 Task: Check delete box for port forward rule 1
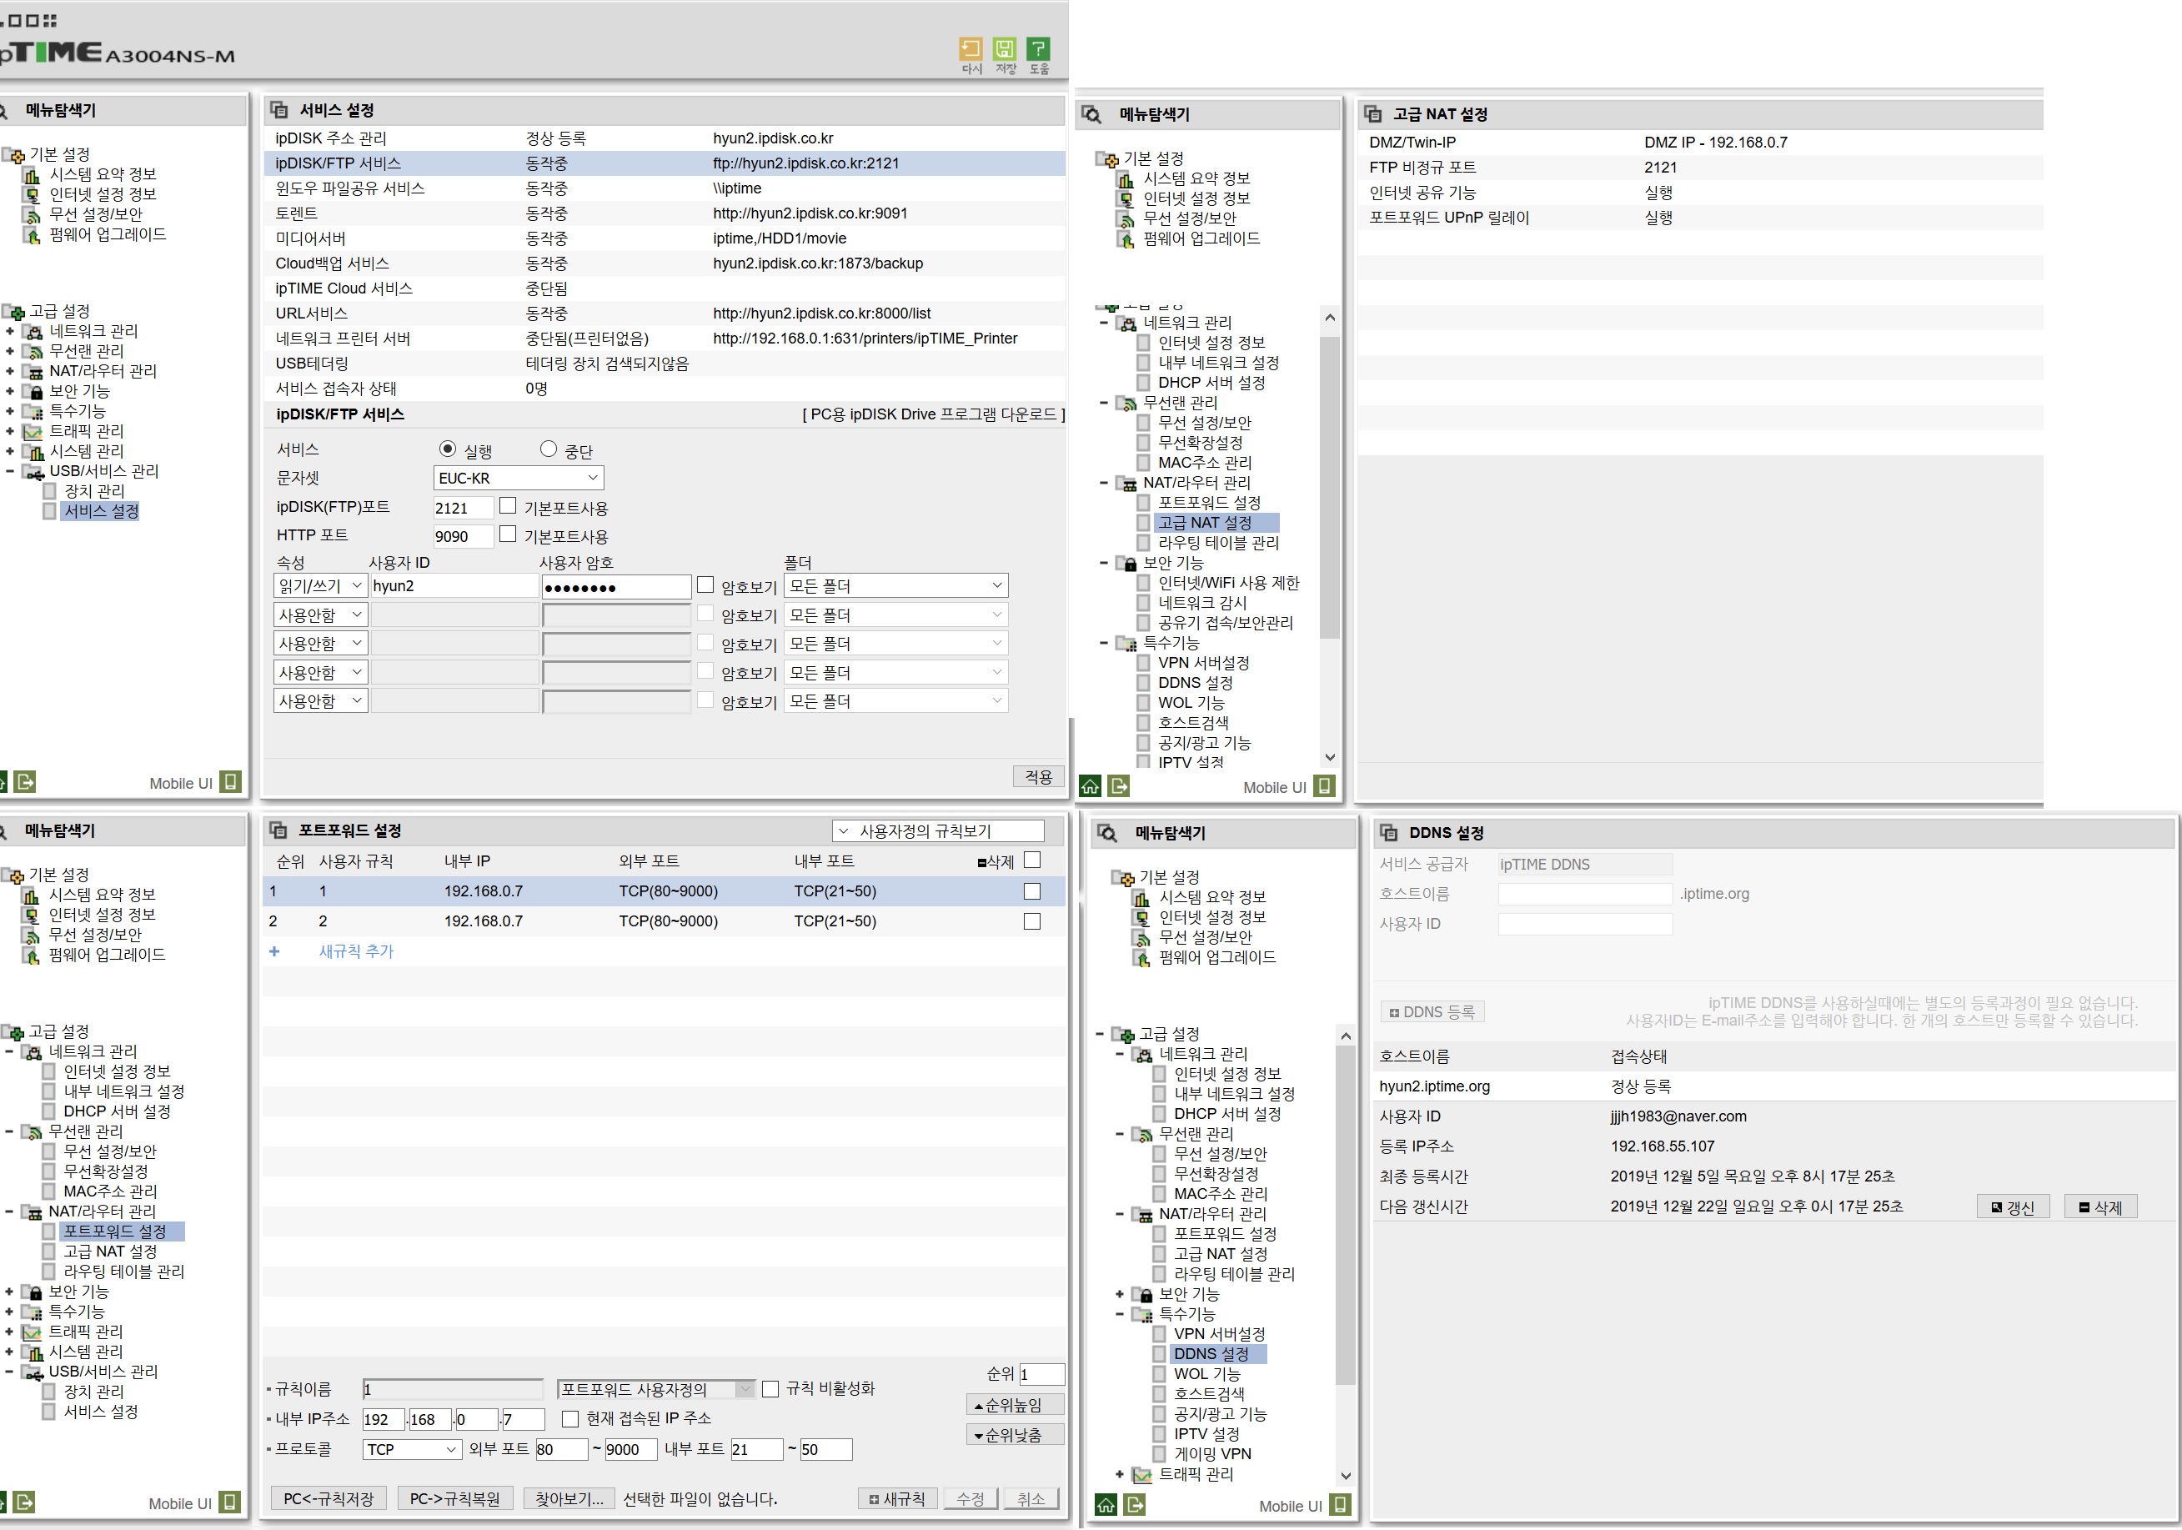coord(1032,891)
